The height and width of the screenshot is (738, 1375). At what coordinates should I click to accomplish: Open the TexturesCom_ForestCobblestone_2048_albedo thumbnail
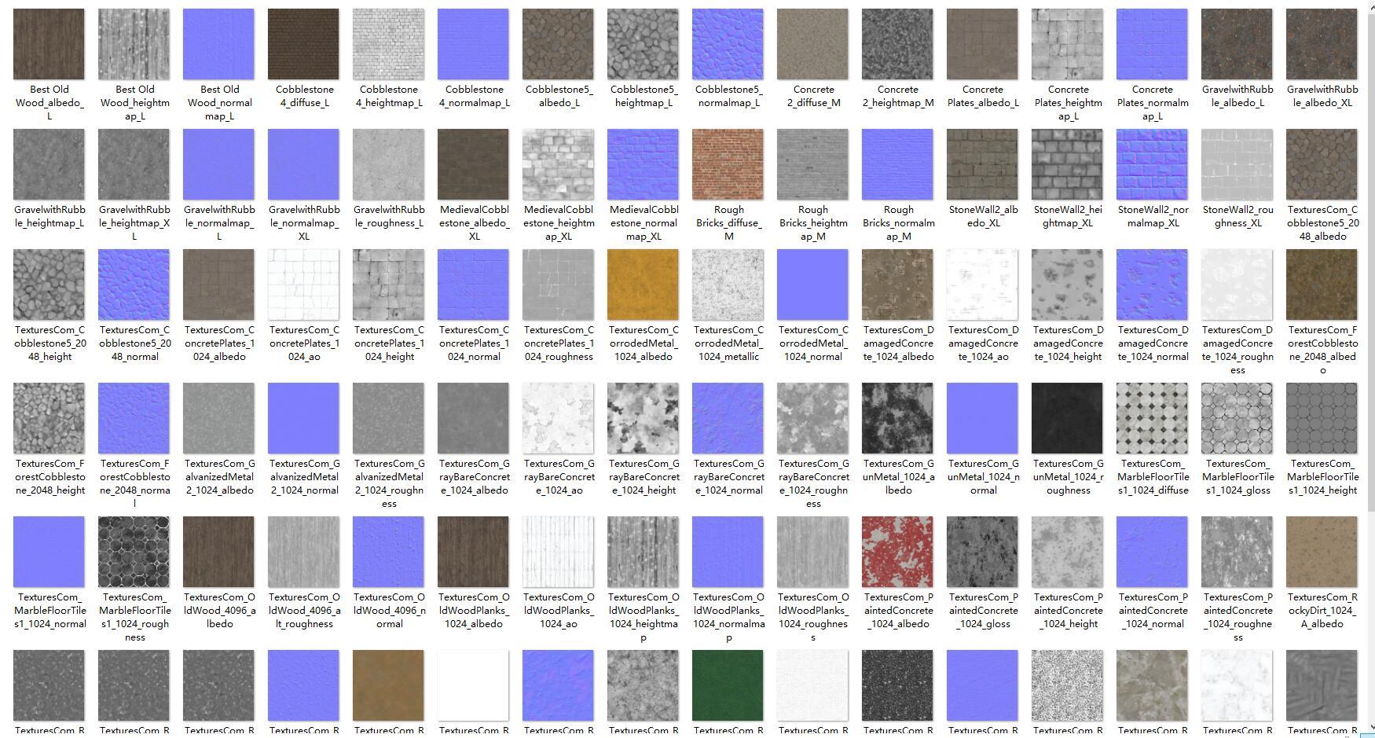point(1322,285)
